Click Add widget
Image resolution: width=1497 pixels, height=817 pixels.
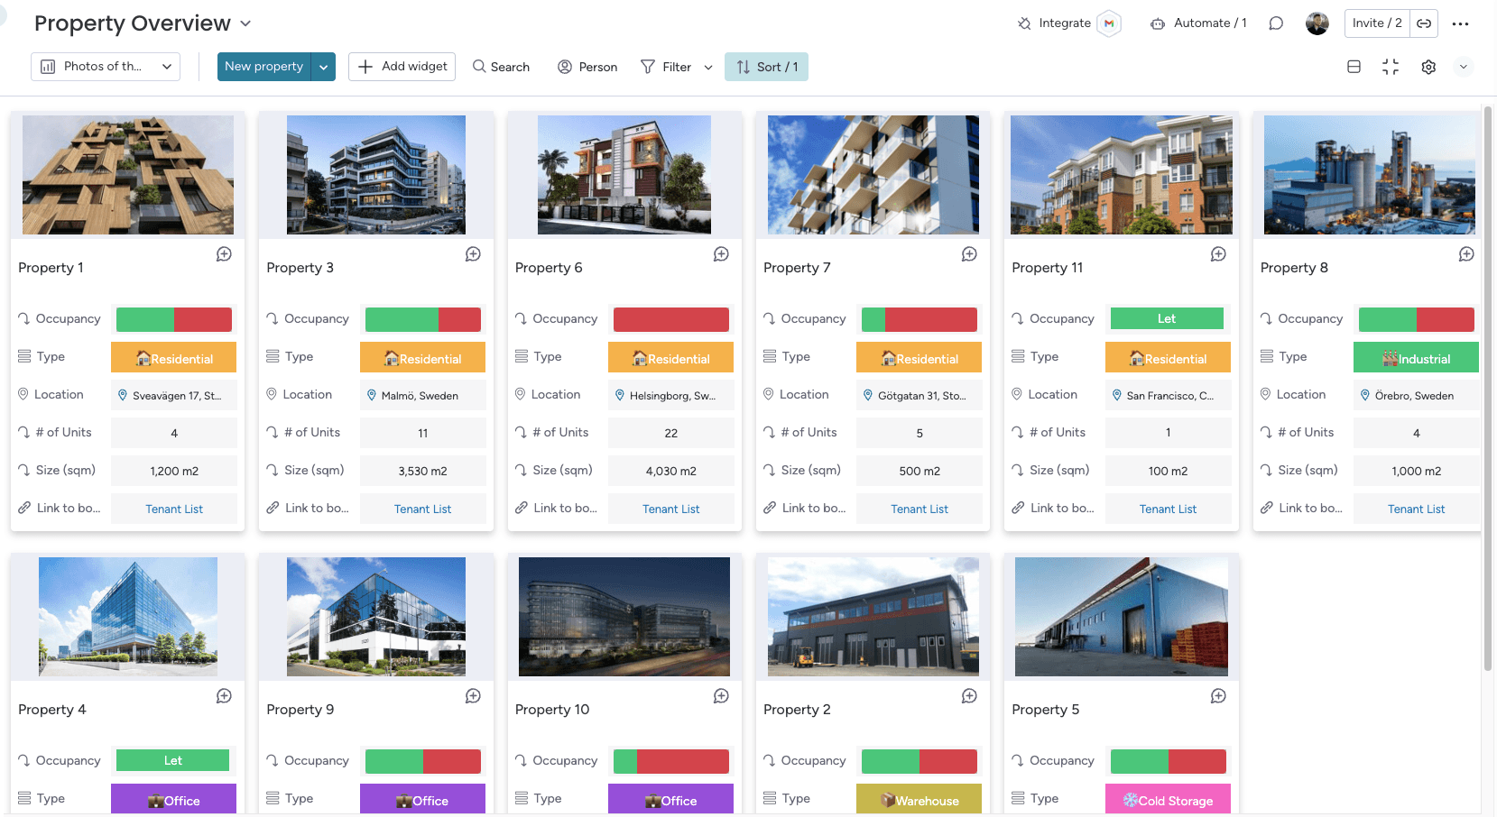[402, 67]
